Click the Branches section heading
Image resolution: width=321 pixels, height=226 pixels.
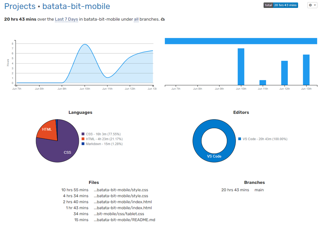(255, 182)
